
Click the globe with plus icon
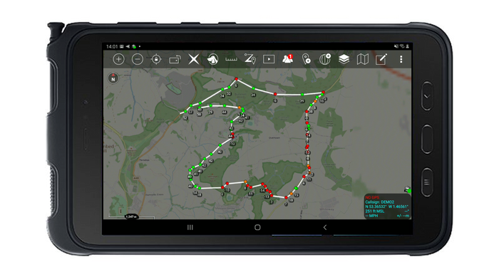click(325, 59)
